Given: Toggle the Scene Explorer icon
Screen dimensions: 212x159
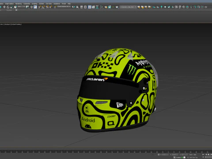Looking at the screenshot, I should point(81,7).
